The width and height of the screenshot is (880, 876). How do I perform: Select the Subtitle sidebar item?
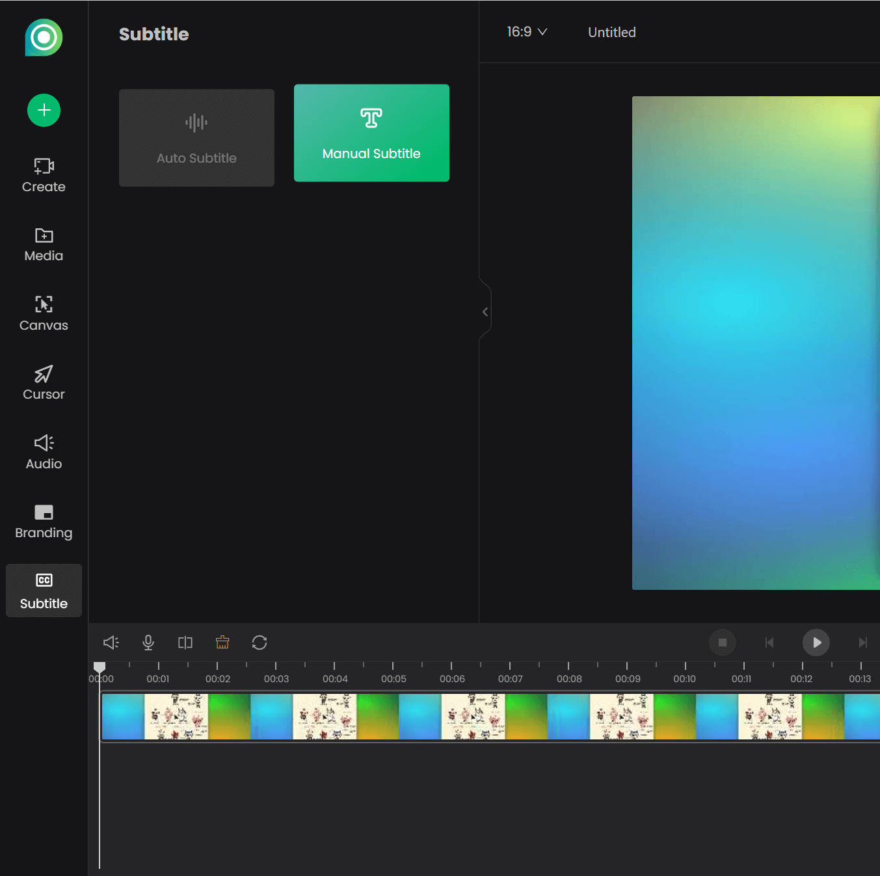pos(44,591)
